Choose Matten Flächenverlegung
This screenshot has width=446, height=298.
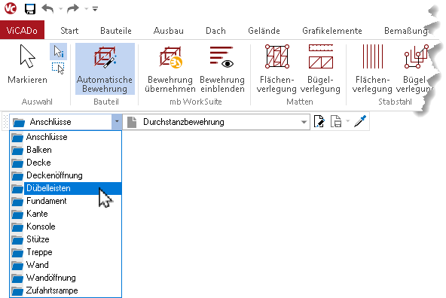click(276, 68)
